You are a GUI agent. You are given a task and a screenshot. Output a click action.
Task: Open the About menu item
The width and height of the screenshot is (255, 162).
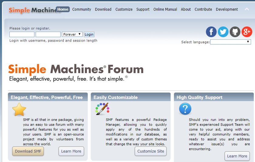pos(186,9)
